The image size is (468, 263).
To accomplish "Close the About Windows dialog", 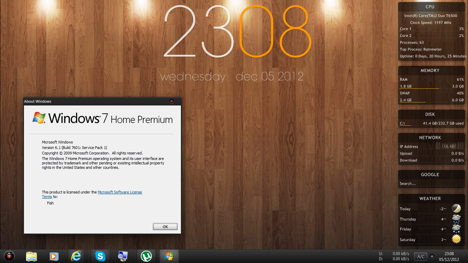I will click(x=172, y=101).
